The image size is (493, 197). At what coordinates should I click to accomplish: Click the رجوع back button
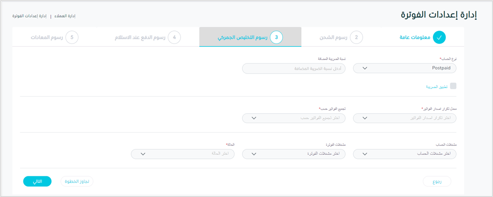(x=437, y=181)
